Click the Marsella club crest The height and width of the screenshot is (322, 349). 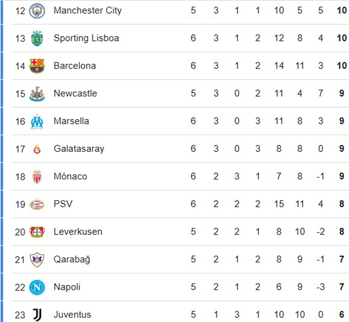tap(37, 121)
